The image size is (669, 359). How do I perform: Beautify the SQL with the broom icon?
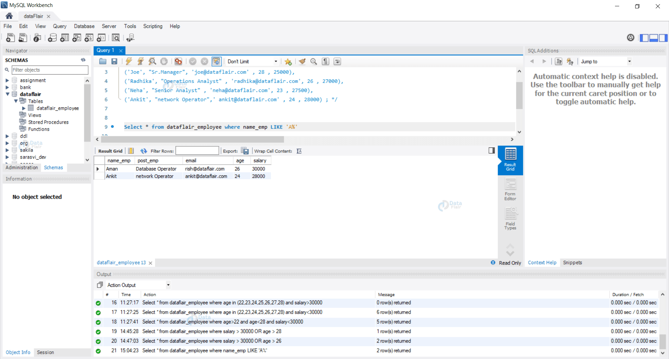point(302,62)
